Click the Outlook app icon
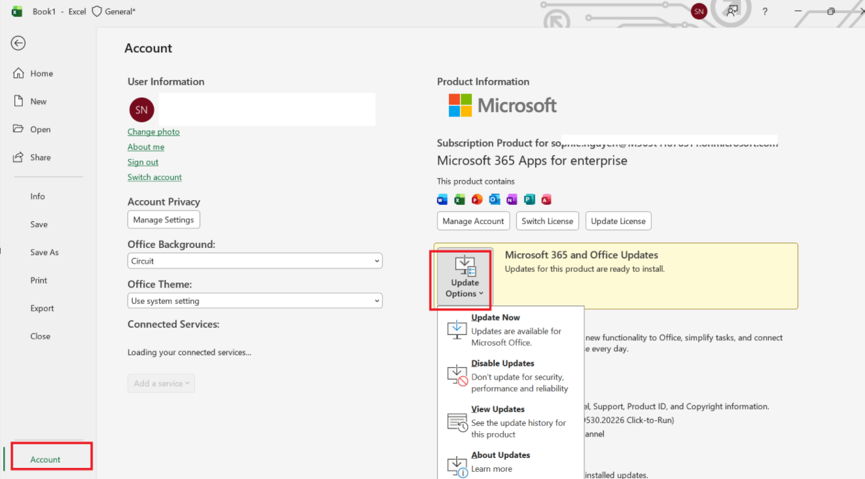 495,200
